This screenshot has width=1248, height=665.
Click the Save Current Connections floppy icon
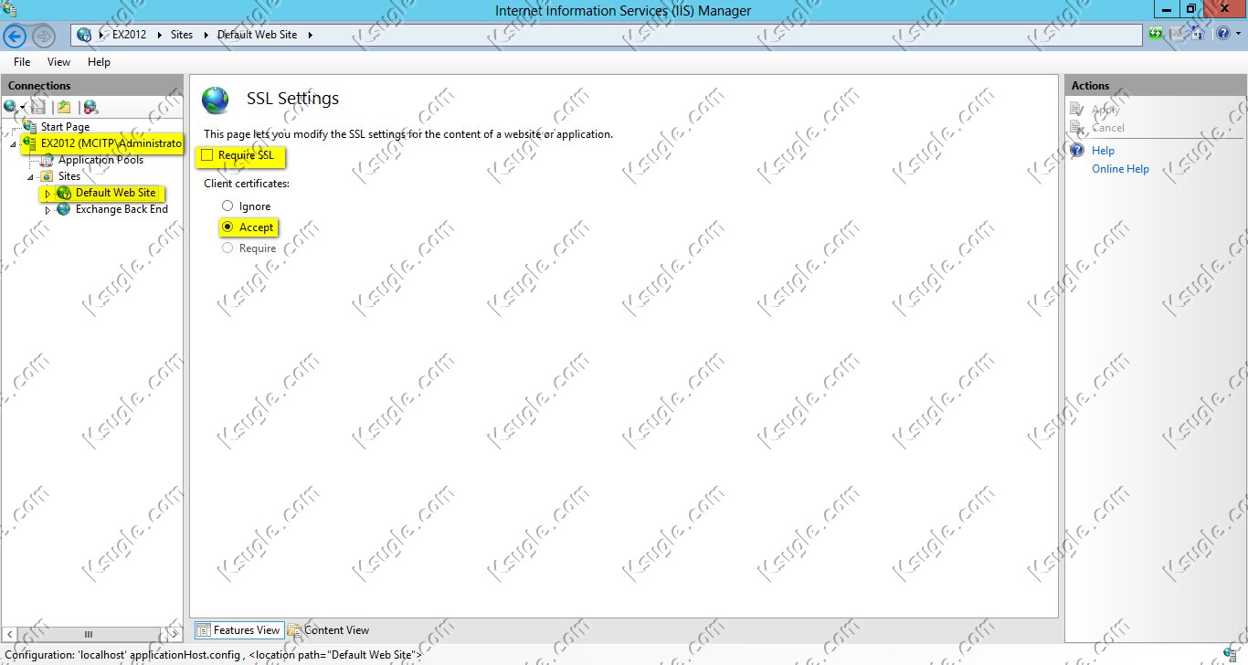pos(38,107)
